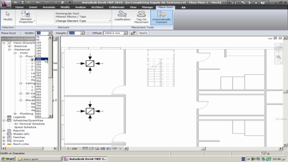Viewport: 288px width, 162px height.
Task: Expand the Electrical tree node
Action: (9, 46)
